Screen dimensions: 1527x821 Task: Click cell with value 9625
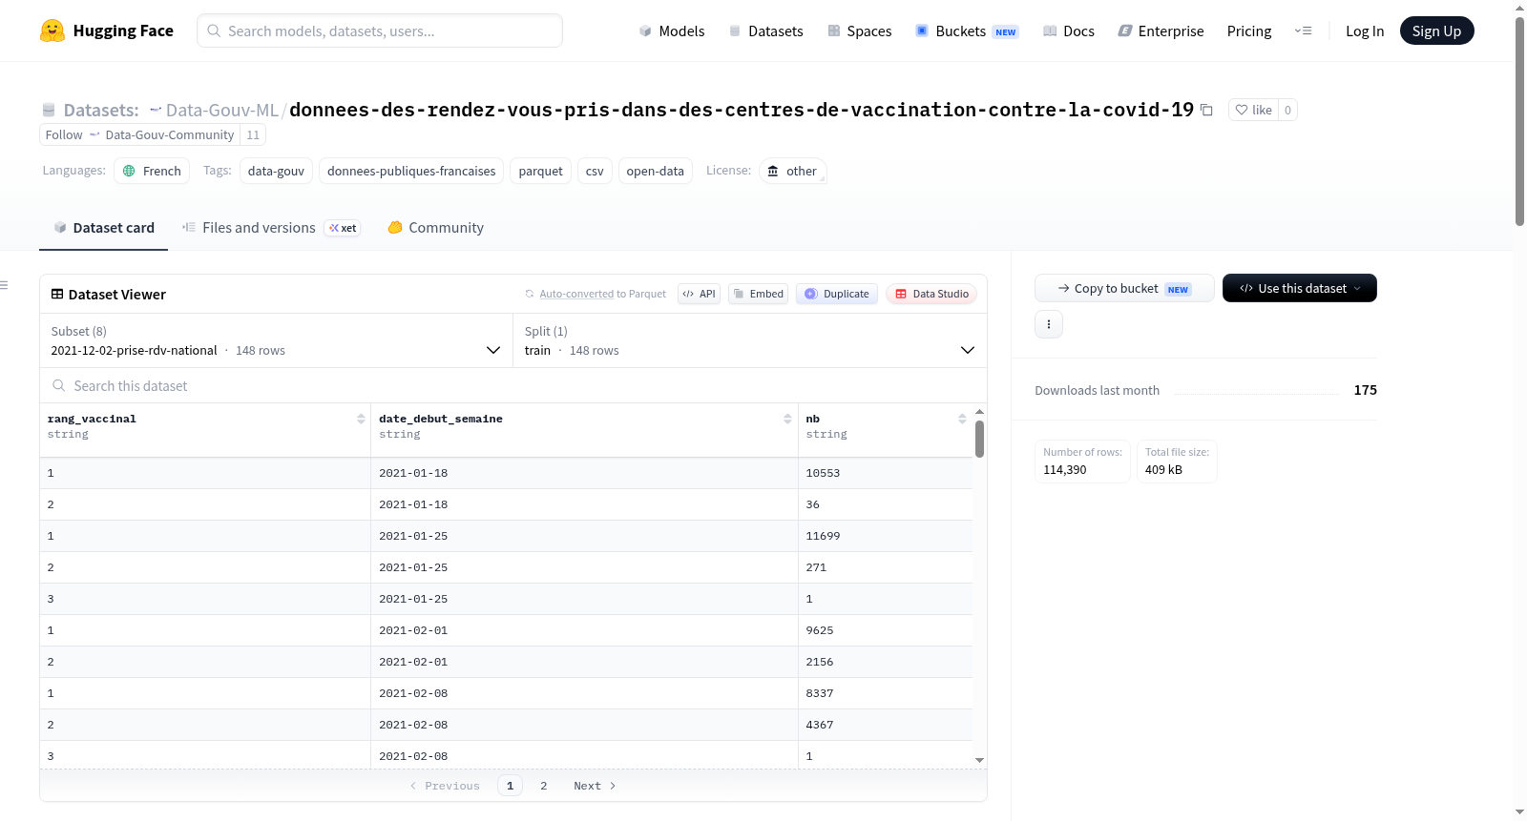(885, 630)
